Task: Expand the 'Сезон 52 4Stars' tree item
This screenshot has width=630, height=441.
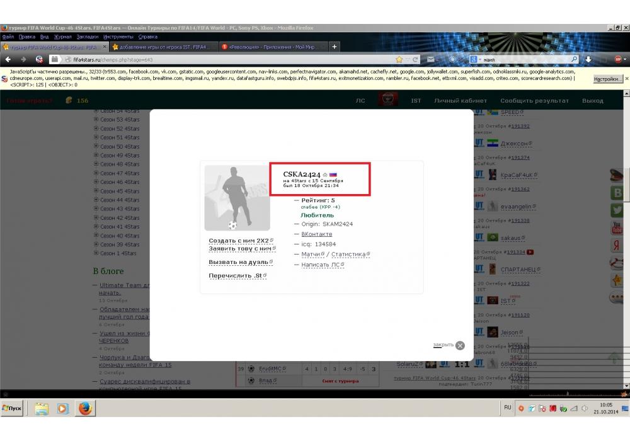Action: tap(96, 129)
